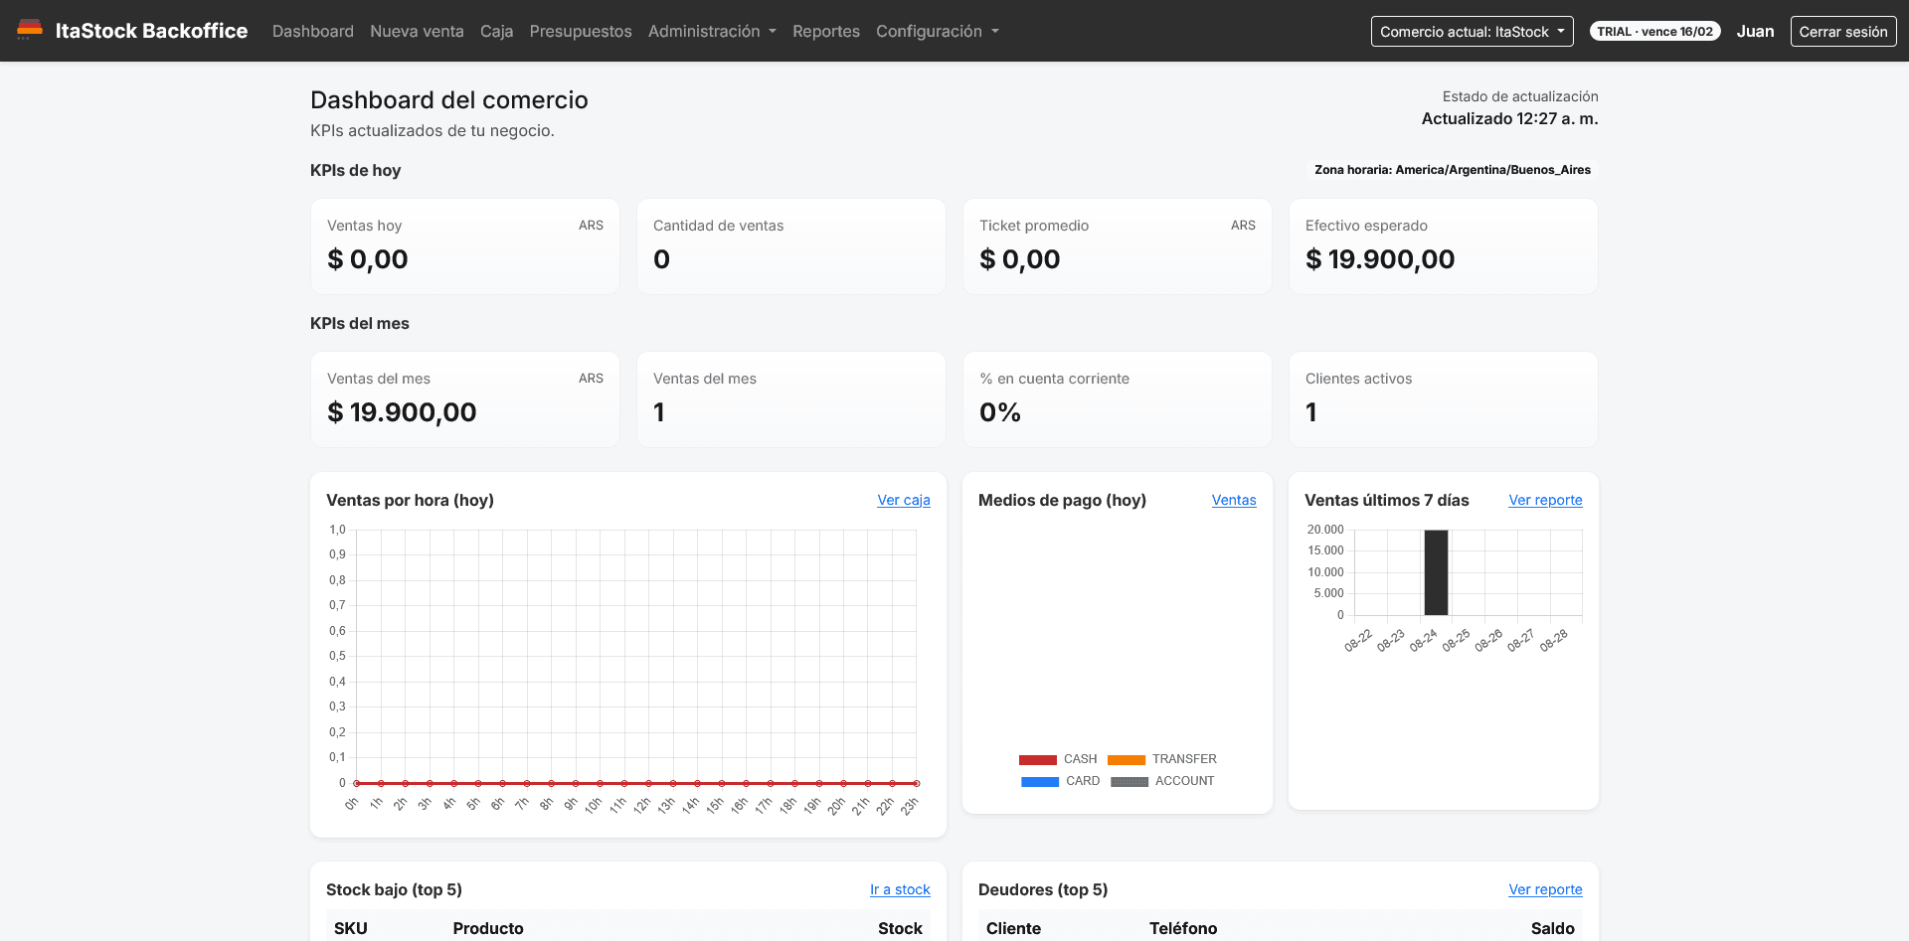This screenshot has width=1909, height=941.
Task: Open Nueva venta from the navbar
Action: coord(417,31)
